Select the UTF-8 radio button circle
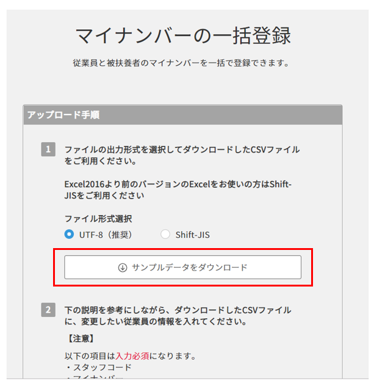Viewport: 374px width, 381px height. [69, 234]
